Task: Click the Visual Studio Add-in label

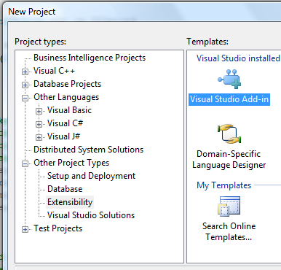Action: click(x=229, y=99)
